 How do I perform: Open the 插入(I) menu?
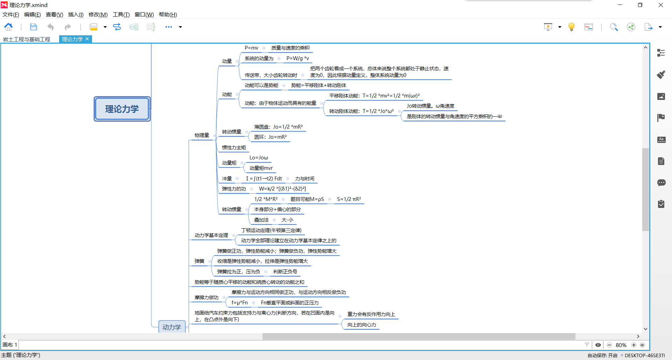tap(76, 15)
